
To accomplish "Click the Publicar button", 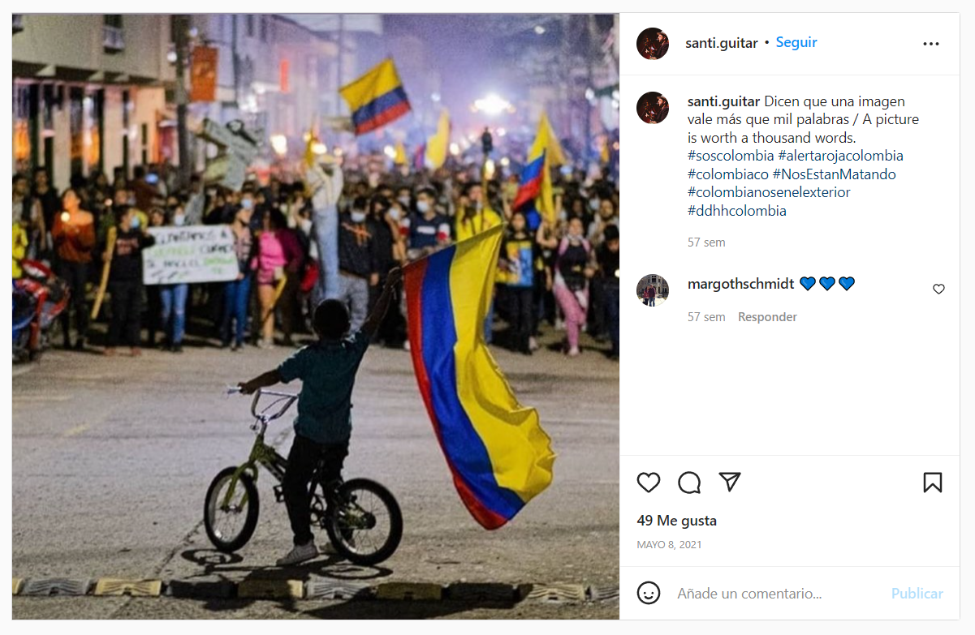I will pyautogui.click(x=917, y=594).
